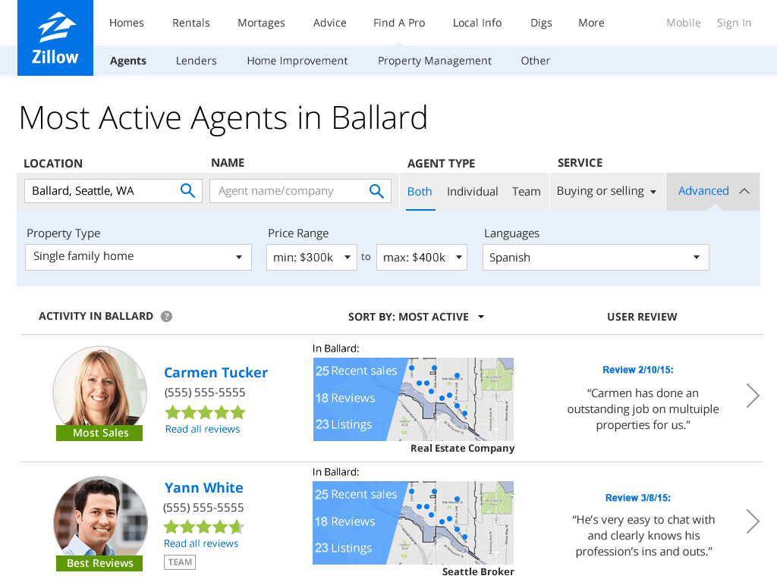Click the Best Reviews badge

pyautogui.click(x=99, y=563)
